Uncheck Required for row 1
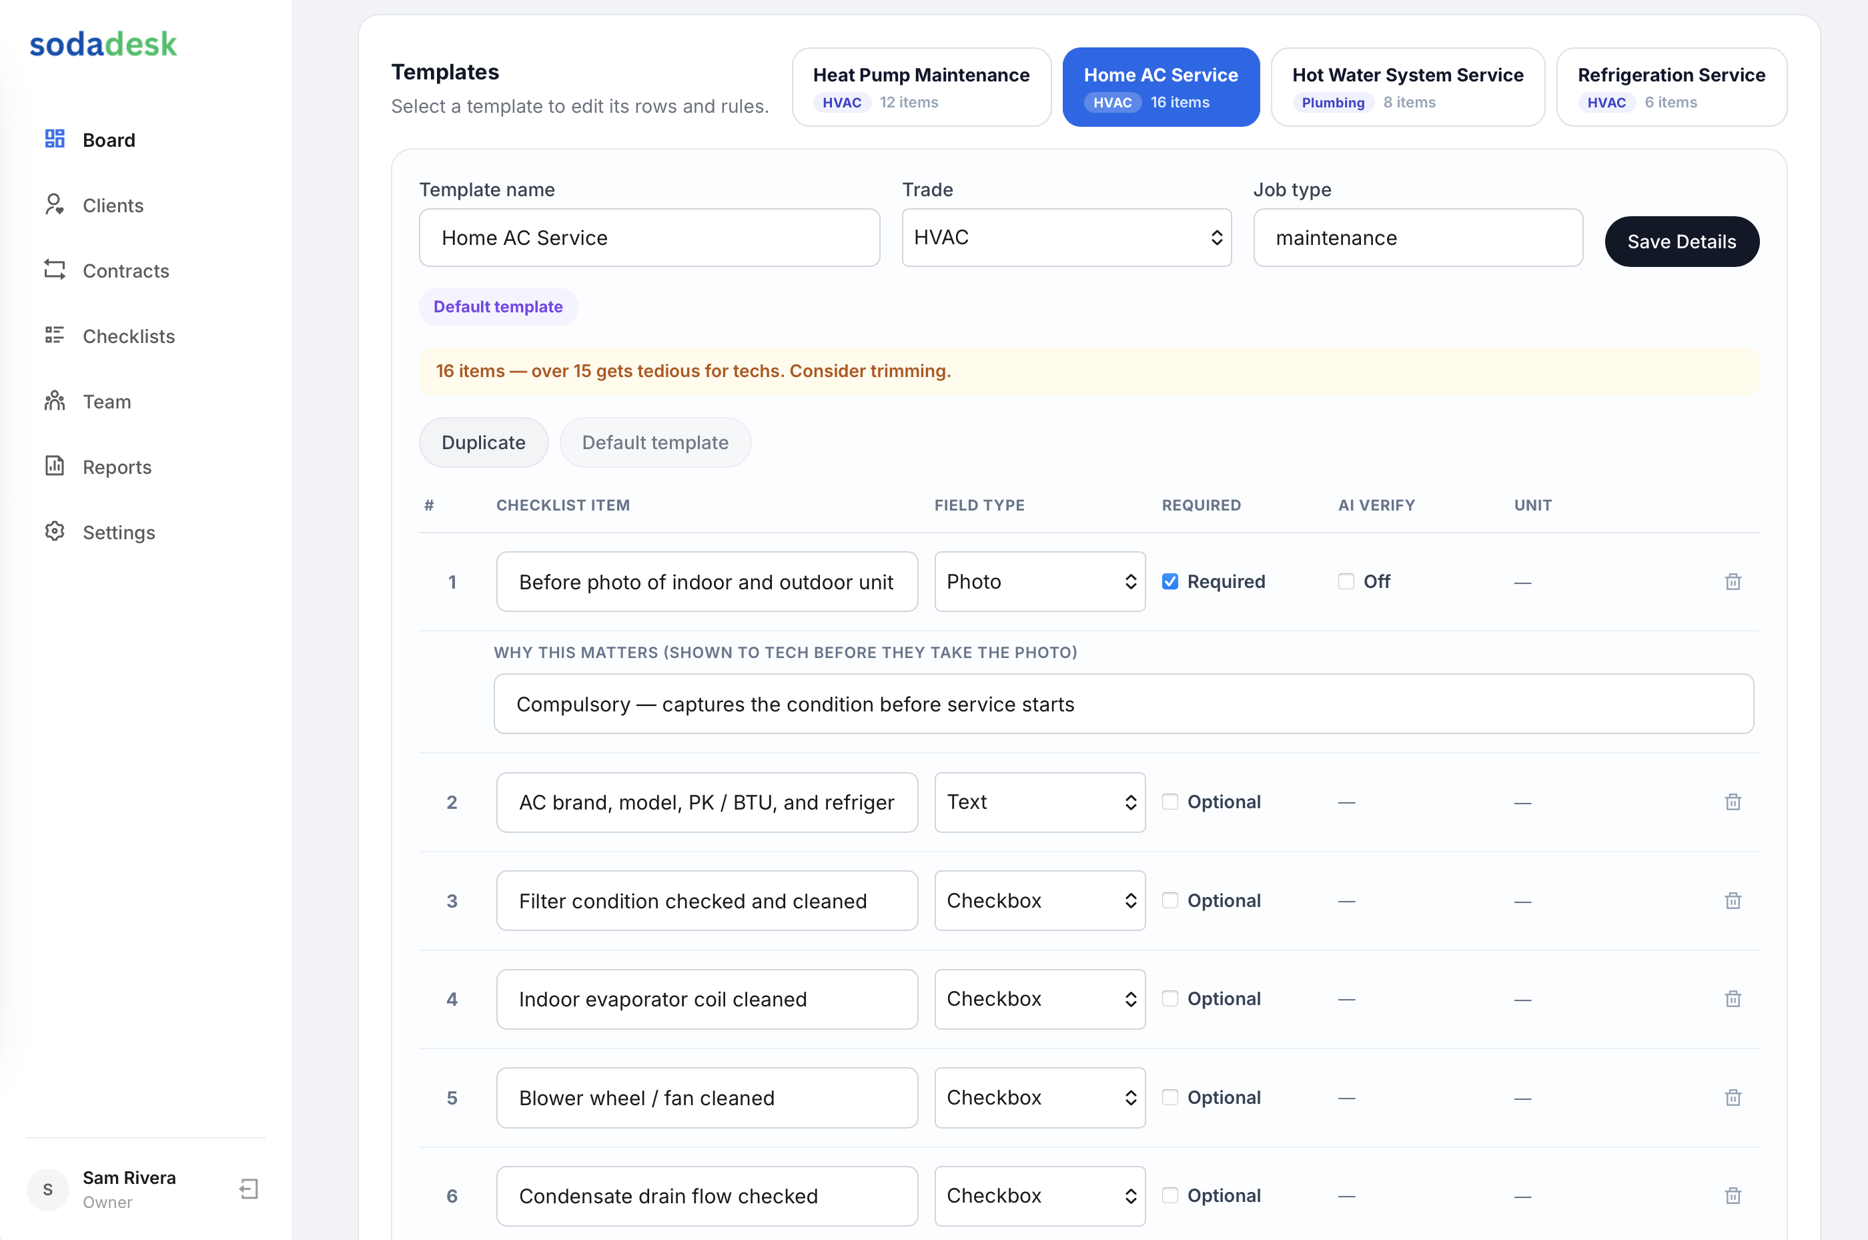This screenshot has height=1240, width=1868. [x=1170, y=581]
